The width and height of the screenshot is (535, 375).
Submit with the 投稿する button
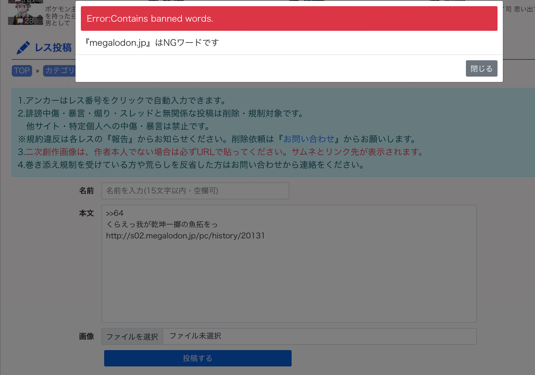click(x=198, y=358)
